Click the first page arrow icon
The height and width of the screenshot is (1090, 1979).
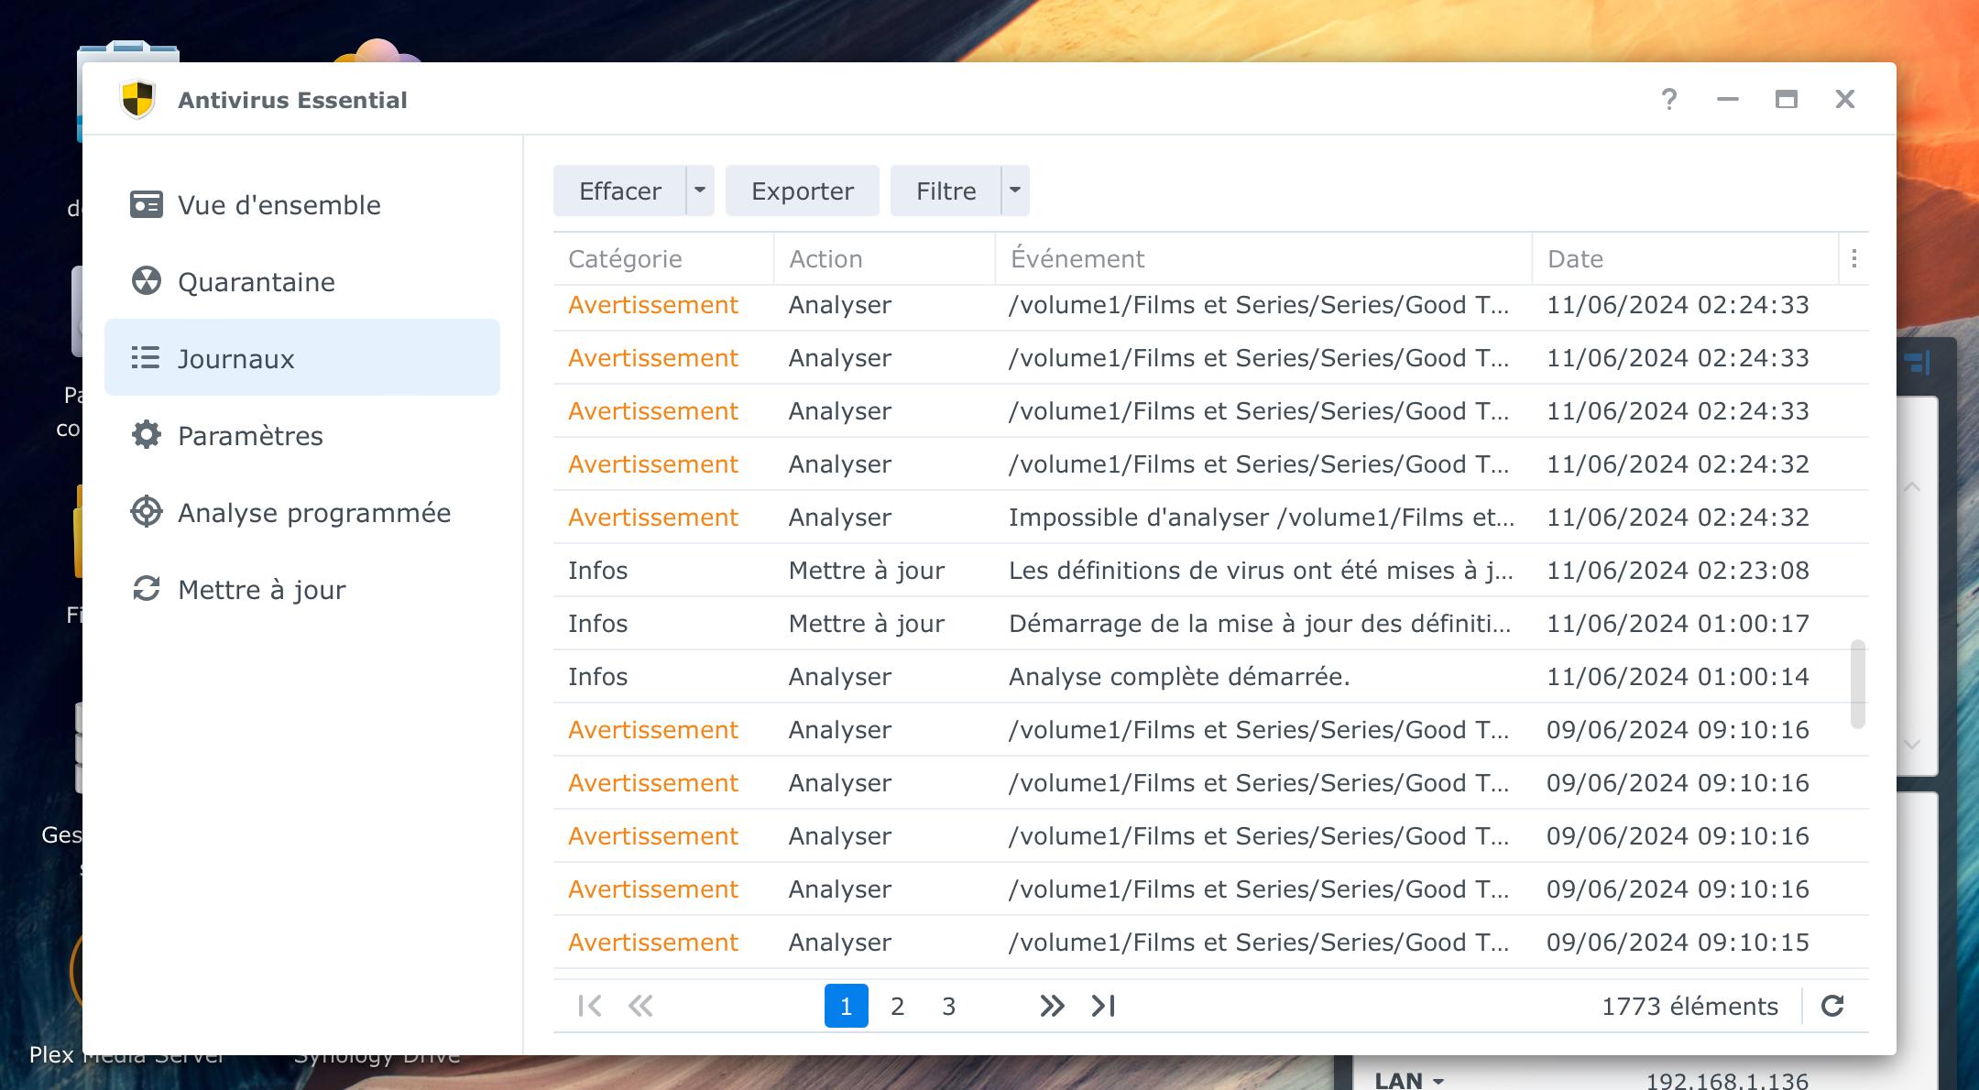click(590, 1006)
